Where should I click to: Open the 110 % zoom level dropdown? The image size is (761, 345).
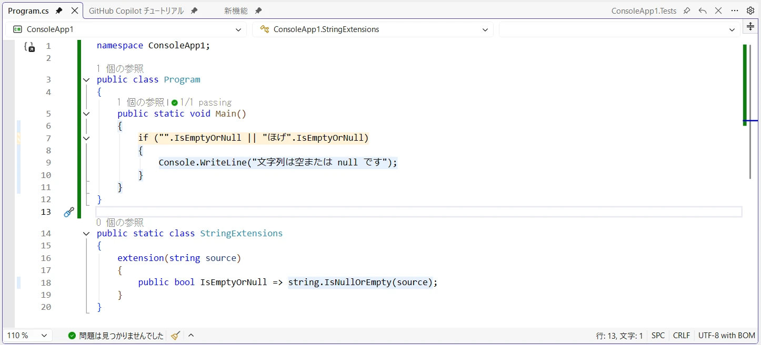pos(27,336)
